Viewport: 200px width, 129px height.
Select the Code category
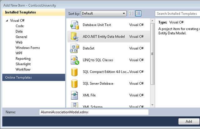point(20,26)
